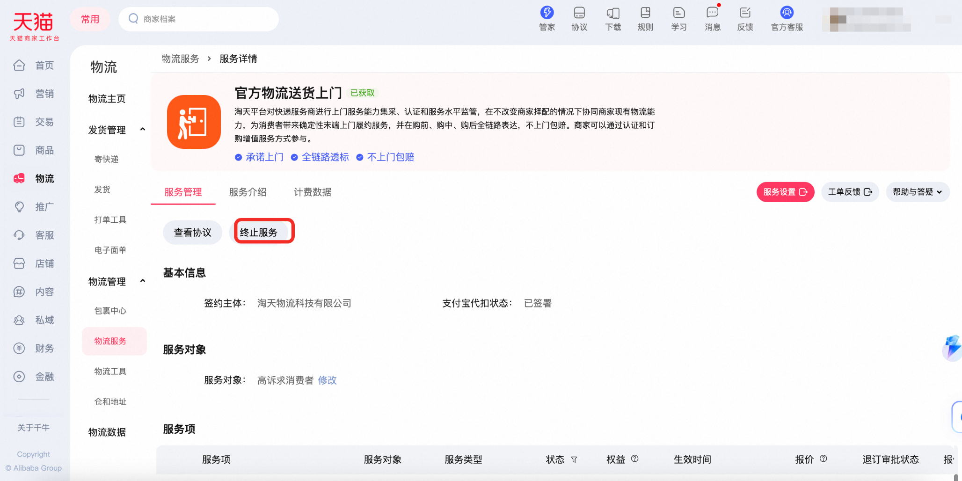Image resolution: width=962 pixels, height=481 pixels.
Task: Open 营销 marketing in sidebar
Action: pyautogui.click(x=34, y=94)
